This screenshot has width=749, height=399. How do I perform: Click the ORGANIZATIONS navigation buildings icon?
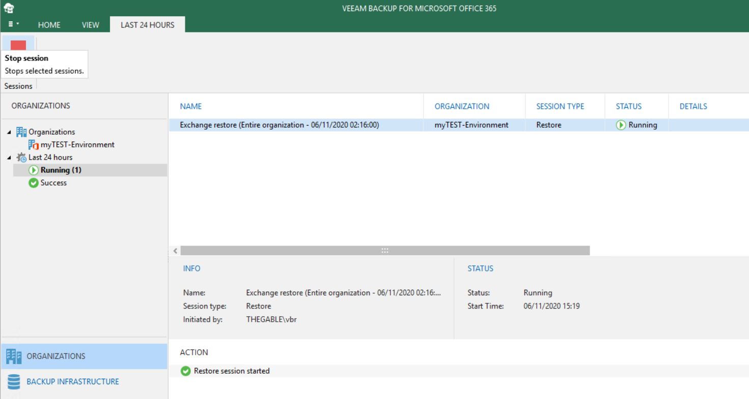pos(14,356)
